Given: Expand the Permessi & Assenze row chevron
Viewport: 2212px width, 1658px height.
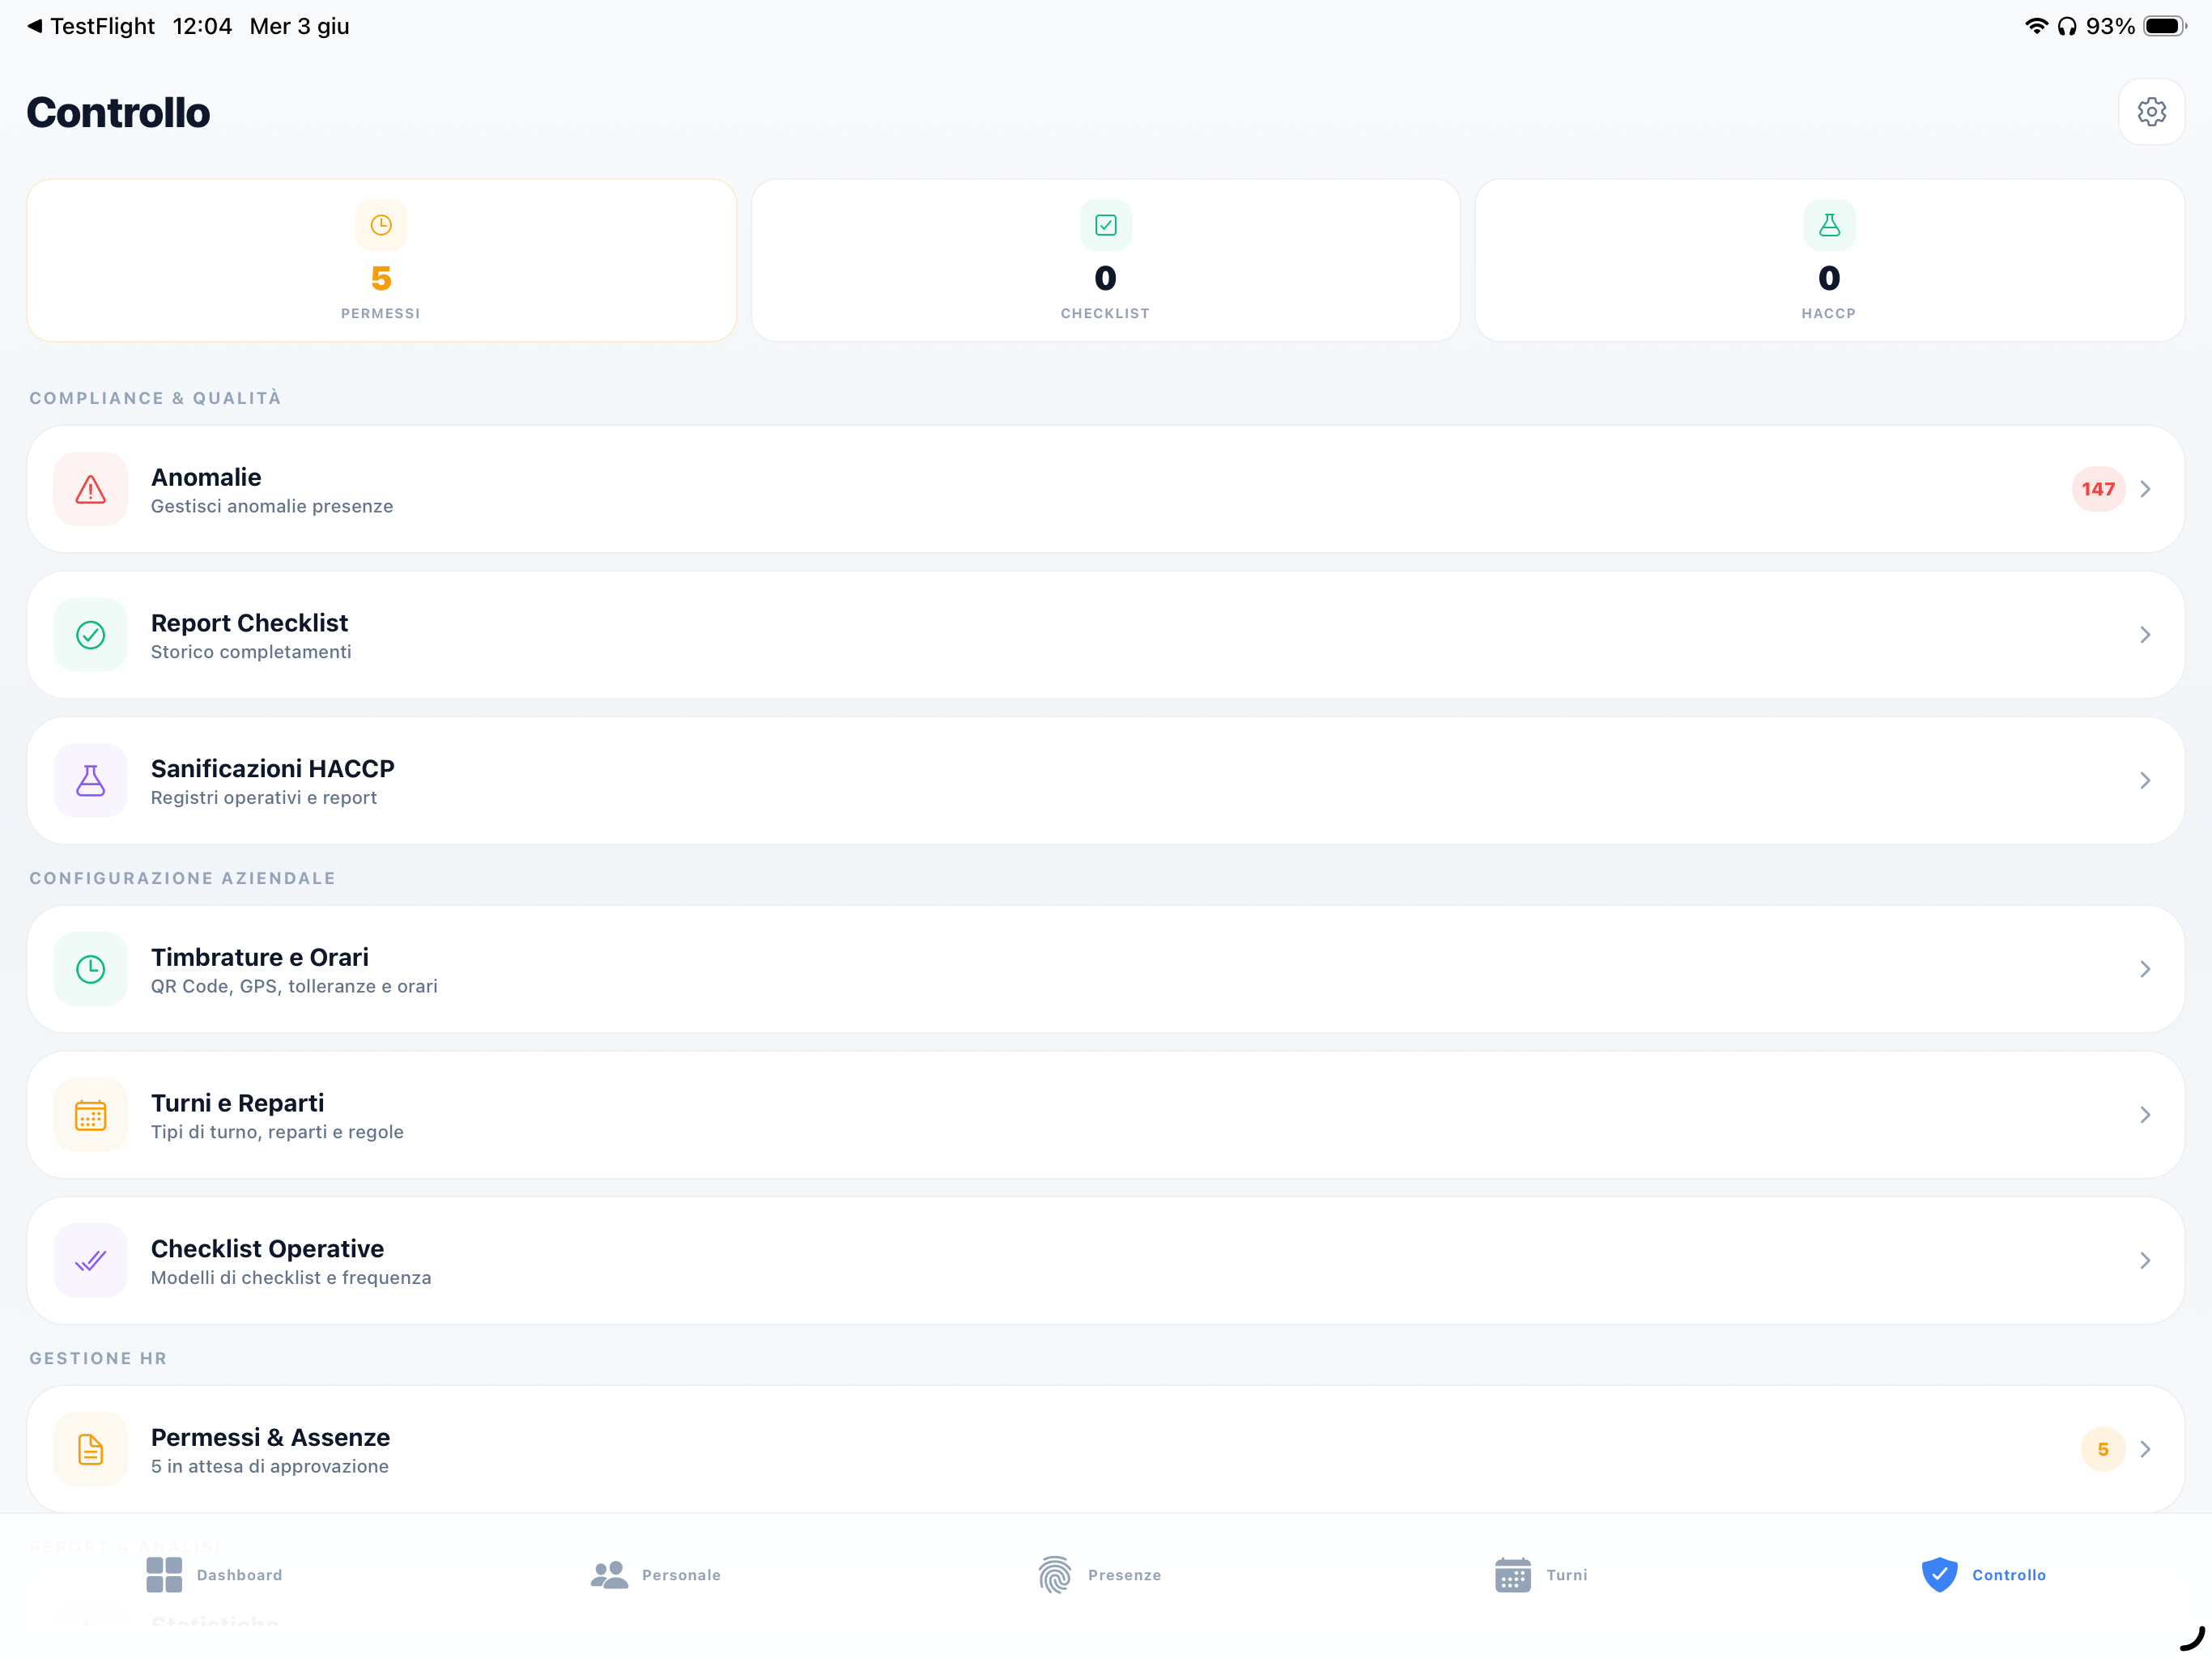Looking at the screenshot, I should coord(2145,1449).
